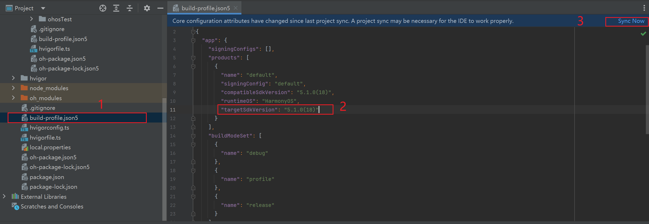Expand External Libraries node

(4, 196)
